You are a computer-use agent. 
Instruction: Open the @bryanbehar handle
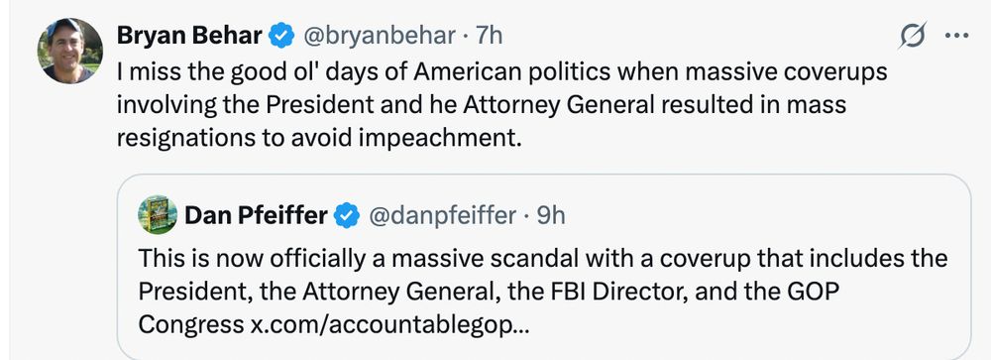pos(379,36)
